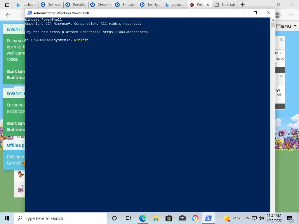
Task: Open network status tray icon
Action: point(254,218)
